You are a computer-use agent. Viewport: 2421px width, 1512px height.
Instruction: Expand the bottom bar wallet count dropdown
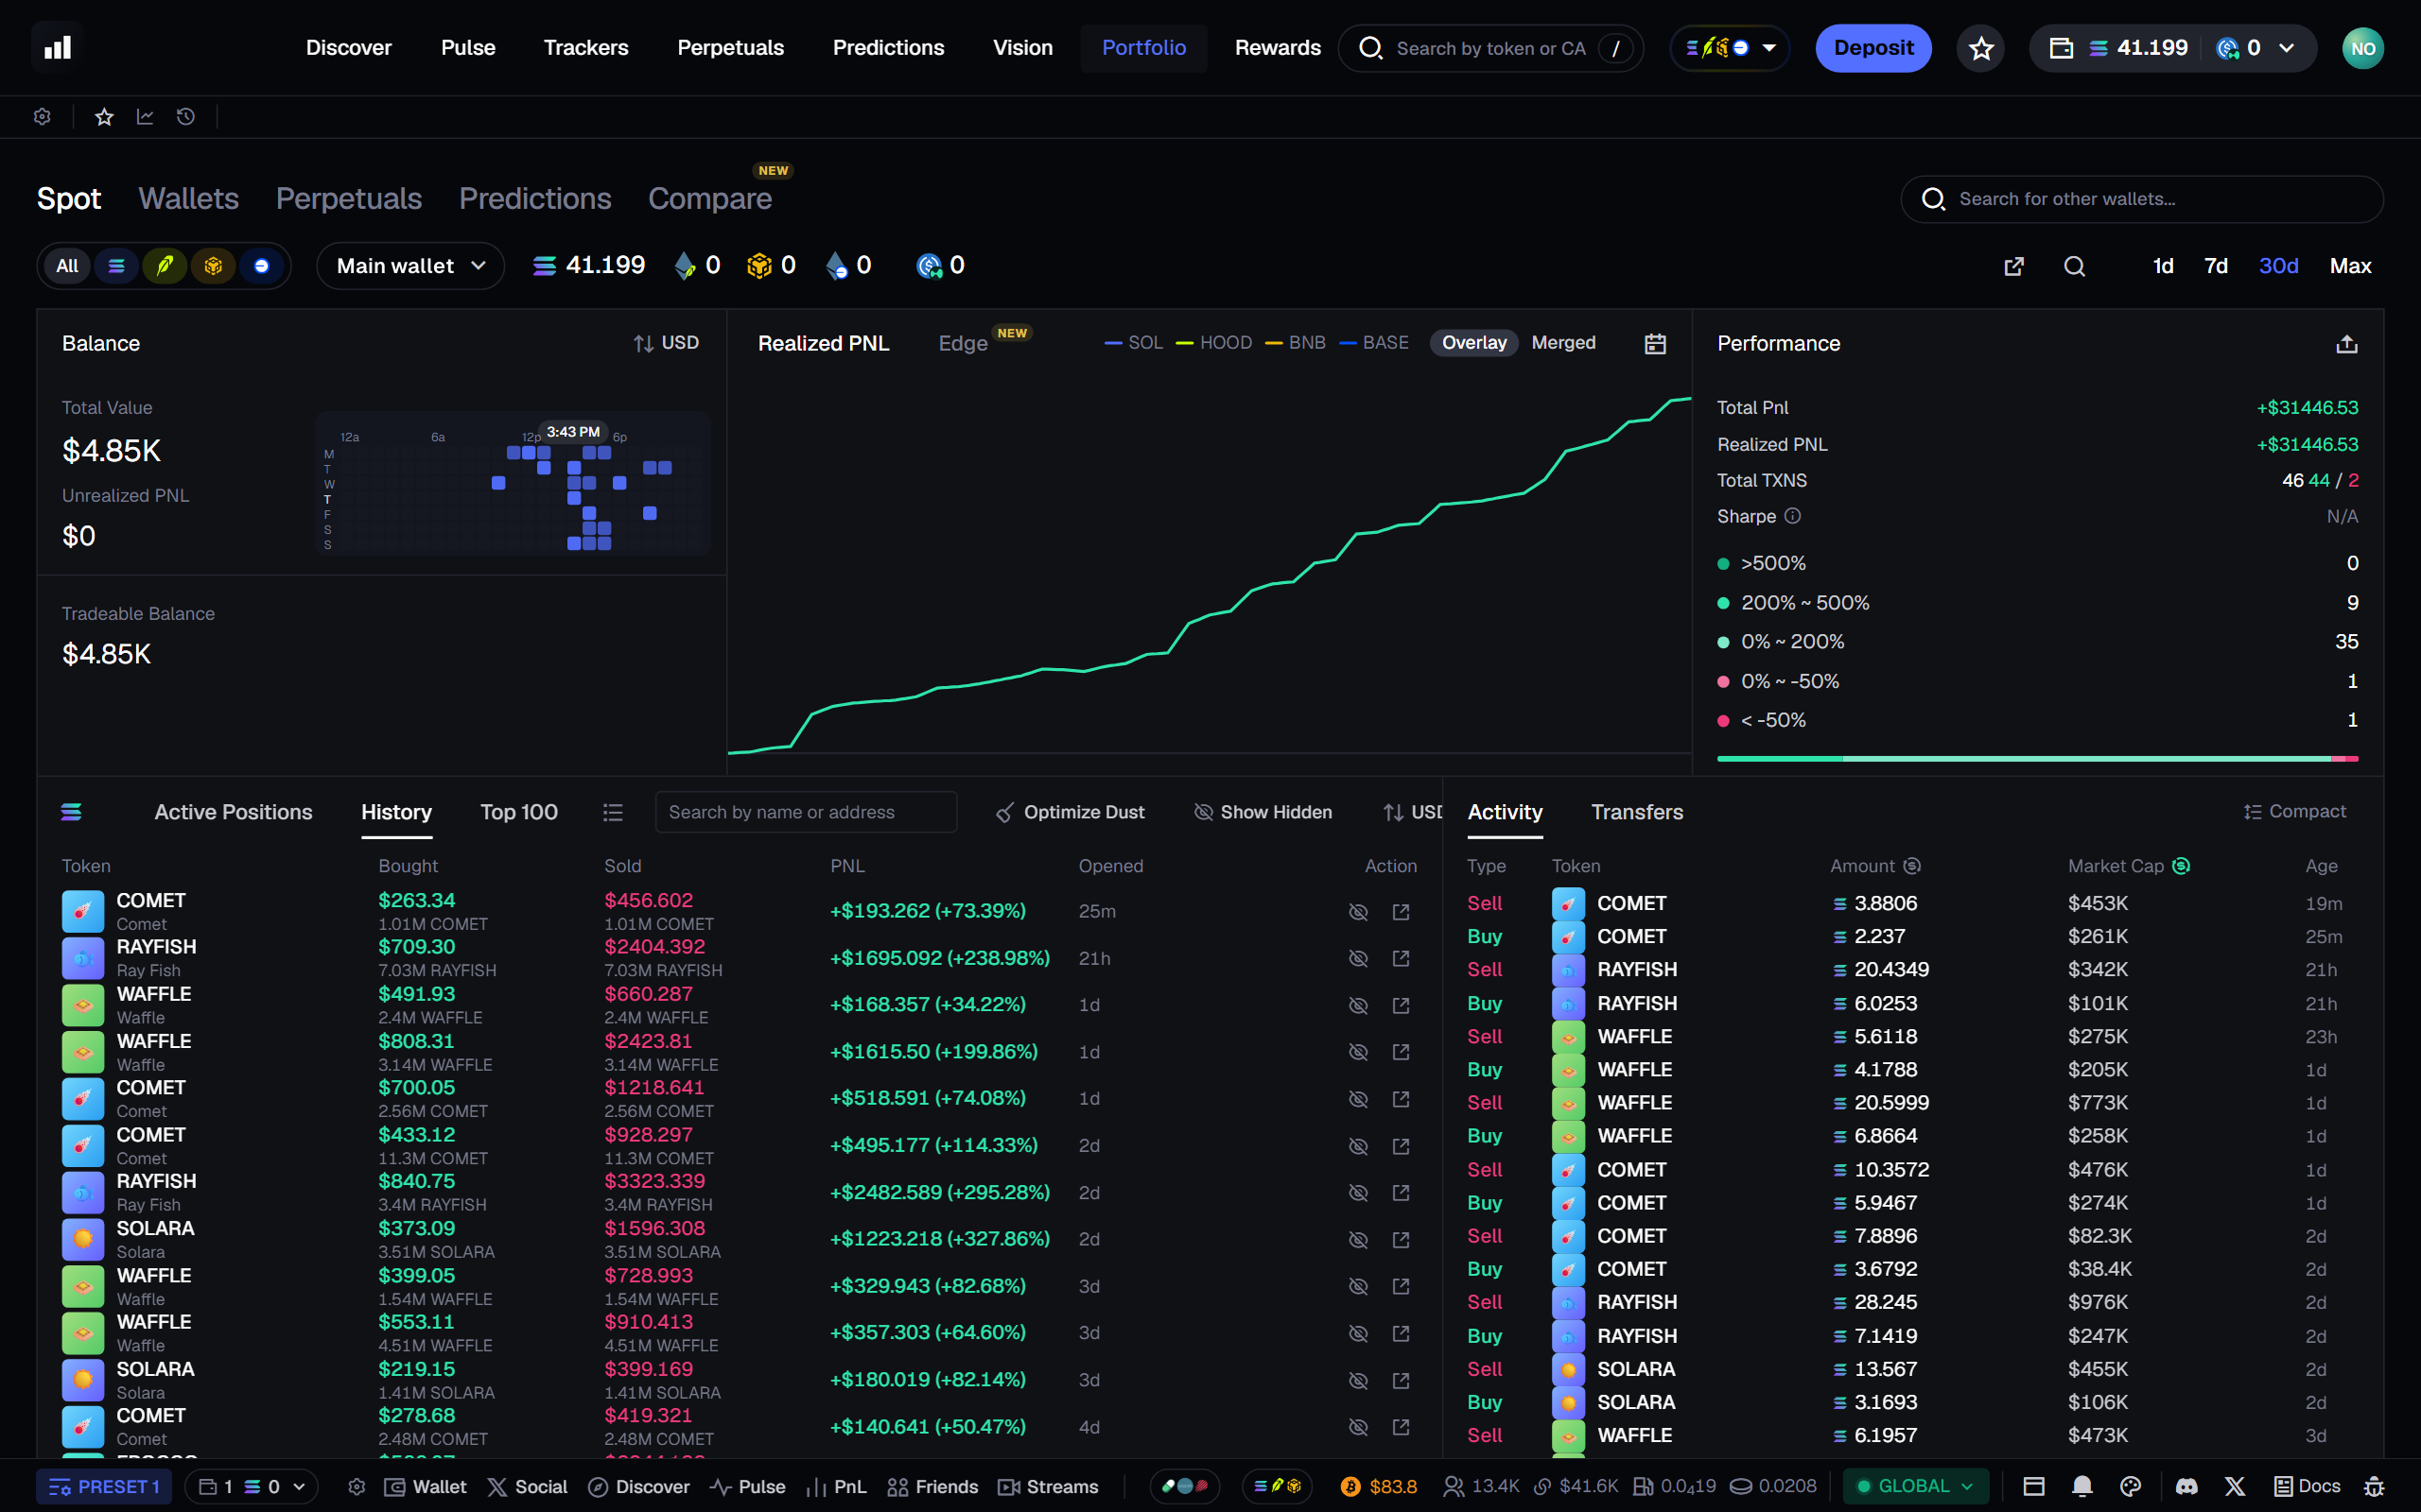click(253, 1486)
